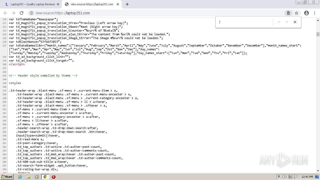Image resolution: width=320 pixels, height=180 pixels.
Task: Jump to previous find result
Action: click(279, 22)
